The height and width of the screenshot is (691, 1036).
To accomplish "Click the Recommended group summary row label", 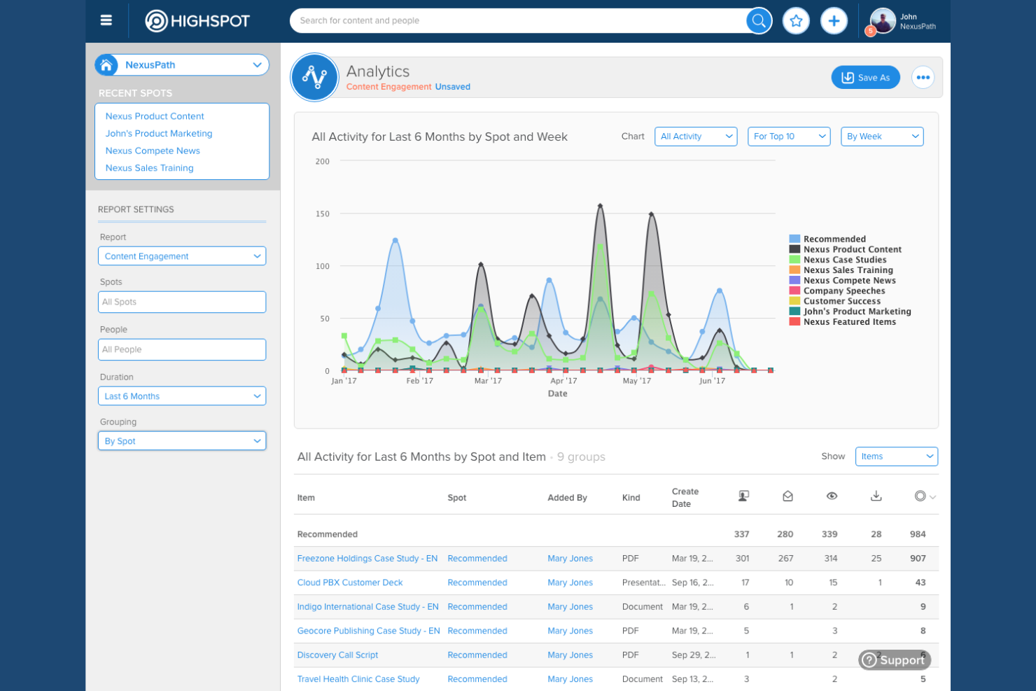I will coord(328,534).
